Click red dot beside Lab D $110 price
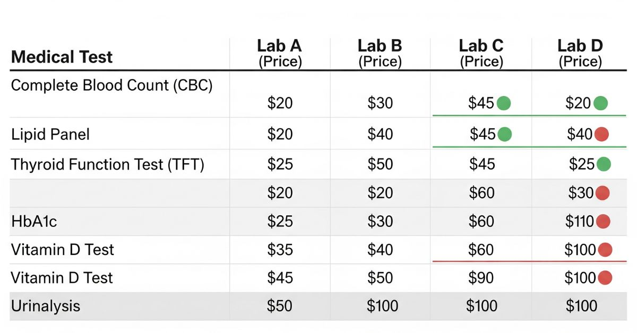Image resolution: width=637 pixels, height=333 pixels. tap(603, 221)
